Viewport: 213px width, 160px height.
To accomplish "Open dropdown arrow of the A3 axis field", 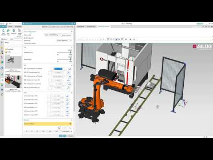I will [x=62, y=104].
